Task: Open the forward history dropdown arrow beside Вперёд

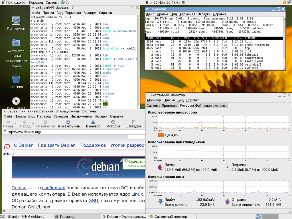Action: [x=33, y=123]
